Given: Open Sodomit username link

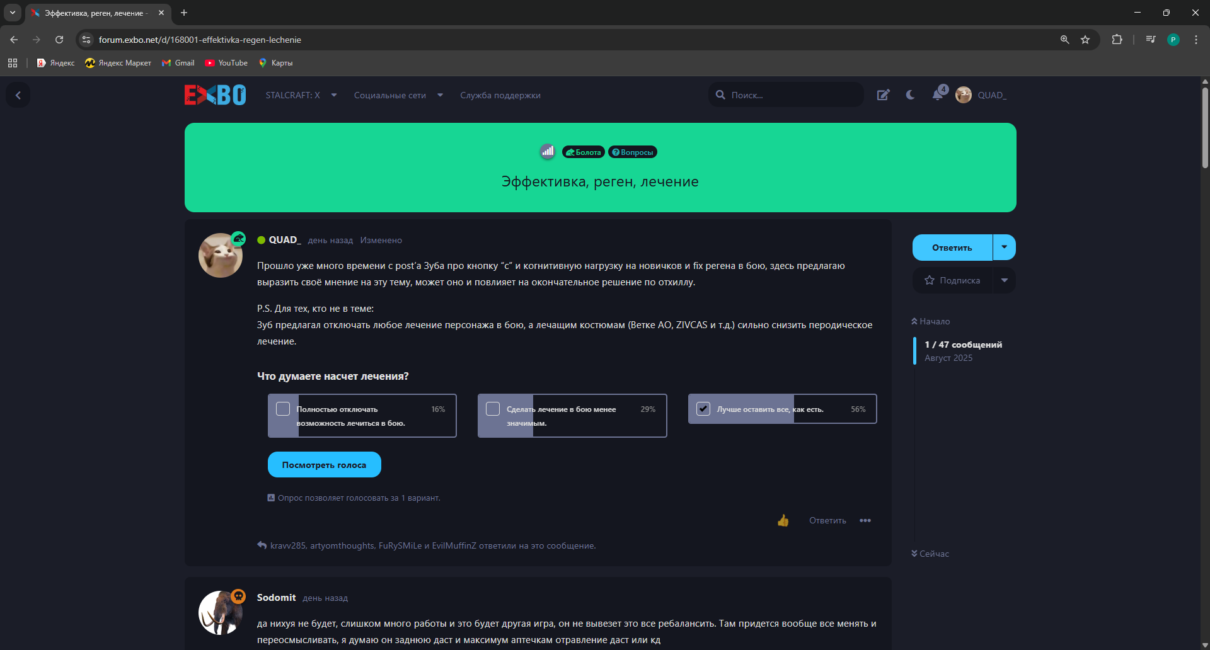Looking at the screenshot, I should pyautogui.click(x=276, y=598).
